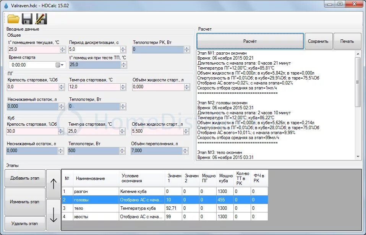Image resolution: width=366 pixels, height=235 pixels.
Task: Adjust stepper of Куб Темп-ра стартовая
Action: pos(122,131)
